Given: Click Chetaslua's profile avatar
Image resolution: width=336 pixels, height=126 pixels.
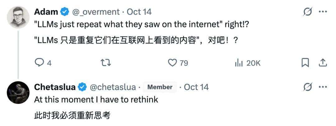Looking at the screenshot, I should tap(18, 92).
